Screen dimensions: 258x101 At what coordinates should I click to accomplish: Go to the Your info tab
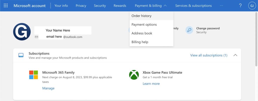point(61,6)
